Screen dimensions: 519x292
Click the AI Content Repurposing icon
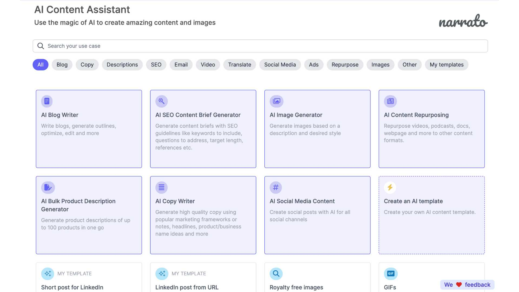click(390, 101)
